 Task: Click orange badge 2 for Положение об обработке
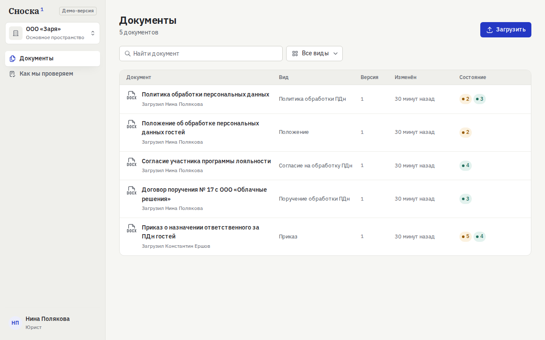465,133
